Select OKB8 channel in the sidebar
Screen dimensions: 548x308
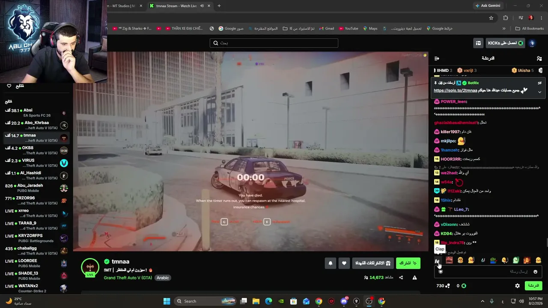pos(36,151)
